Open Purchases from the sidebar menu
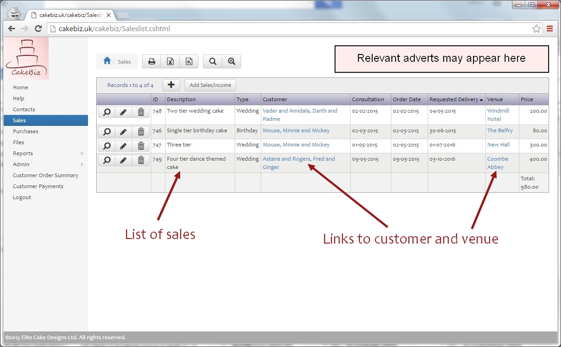This screenshot has width=561, height=347. [25, 131]
